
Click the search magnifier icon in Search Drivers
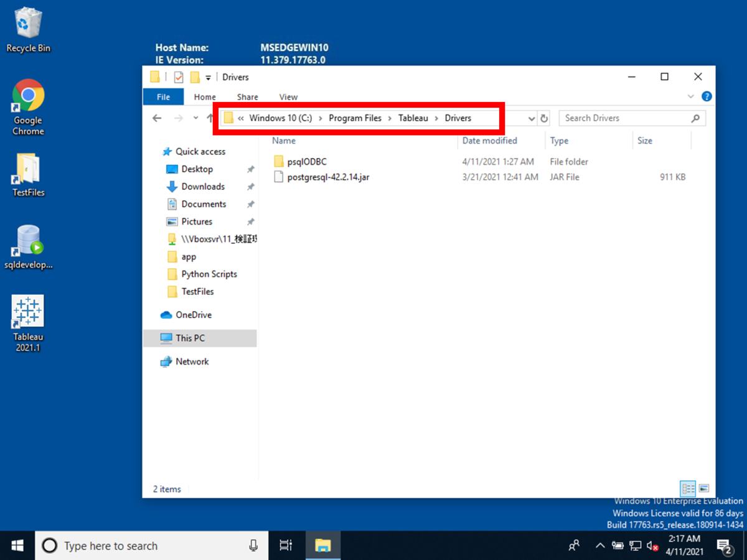coord(695,118)
